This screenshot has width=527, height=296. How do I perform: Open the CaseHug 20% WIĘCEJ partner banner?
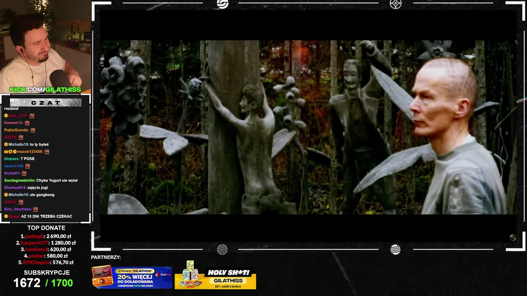click(x=132, y=277)
